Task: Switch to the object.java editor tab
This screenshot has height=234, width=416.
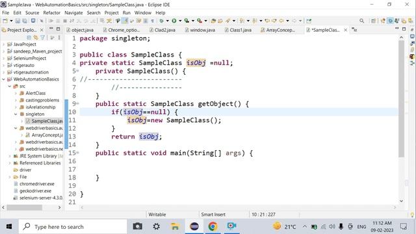Action: [x=80, y=30]
